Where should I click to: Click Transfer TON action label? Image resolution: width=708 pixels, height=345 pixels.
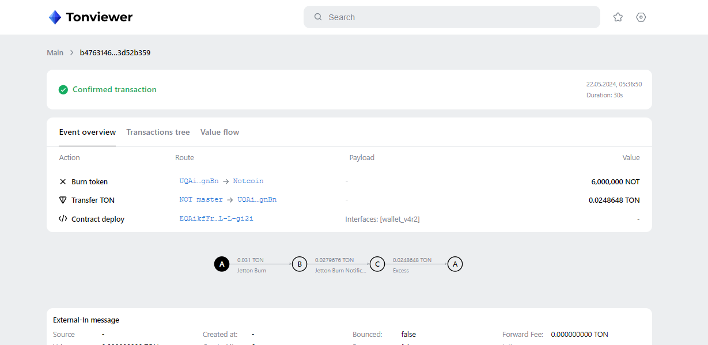(93, 200)
